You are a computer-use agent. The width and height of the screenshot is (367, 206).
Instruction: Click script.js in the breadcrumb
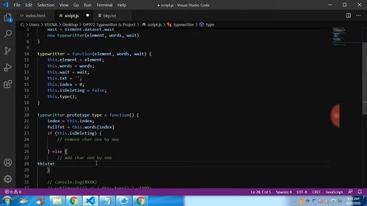coord(154,25)
